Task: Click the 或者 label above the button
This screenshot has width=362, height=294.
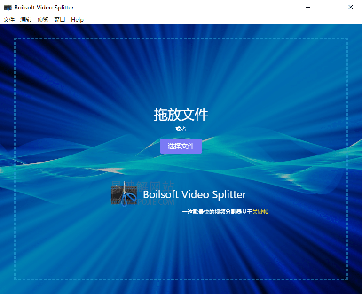Action: tap(181, 129)
